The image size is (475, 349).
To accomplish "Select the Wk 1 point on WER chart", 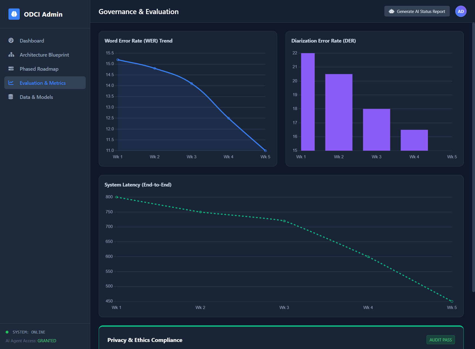I will [118, 59].
